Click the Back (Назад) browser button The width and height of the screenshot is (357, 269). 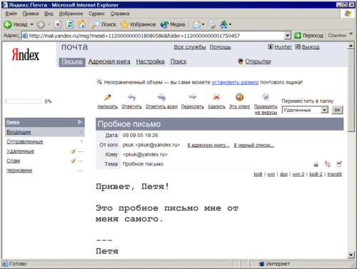coord(16,24)
